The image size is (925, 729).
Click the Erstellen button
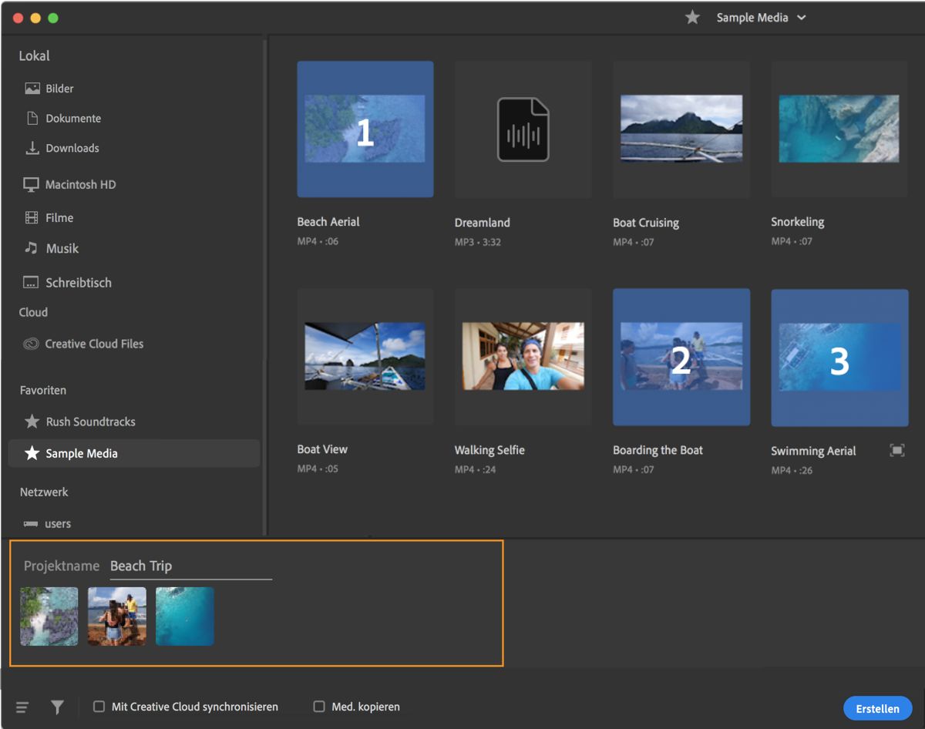click(x=877, y=708)
